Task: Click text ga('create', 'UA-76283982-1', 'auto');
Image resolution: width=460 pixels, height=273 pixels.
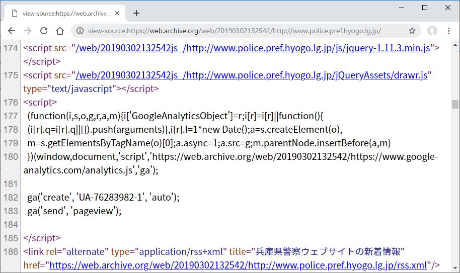Action: (103, 198)
